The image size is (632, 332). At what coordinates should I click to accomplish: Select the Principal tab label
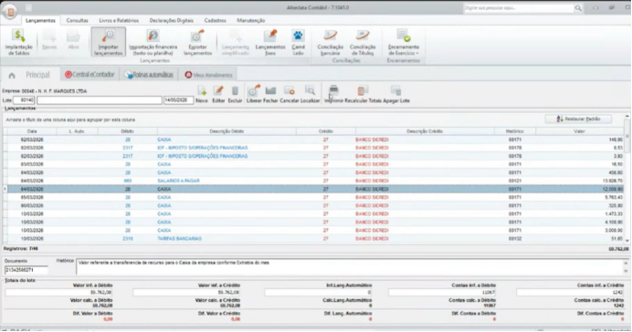tap(37, 75)
